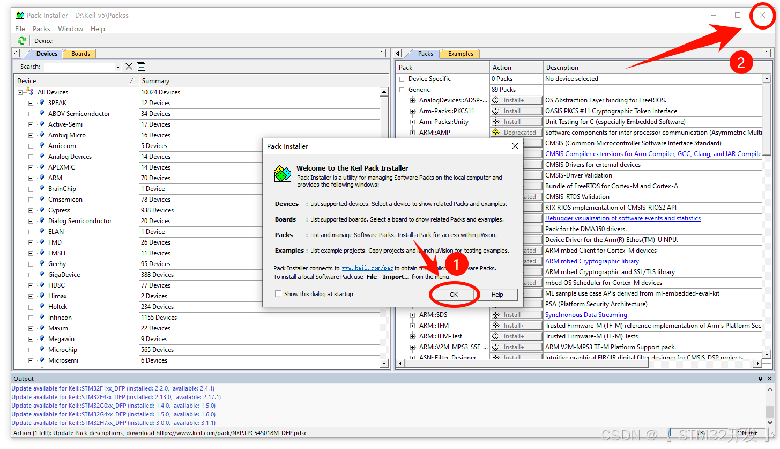Viewport: 780px width, 449px height.
Task: Open CMSIS Compiler extensions description link
Action: click(653, 154)
